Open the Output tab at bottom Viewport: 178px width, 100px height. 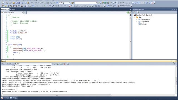click(x=14, y=98)
